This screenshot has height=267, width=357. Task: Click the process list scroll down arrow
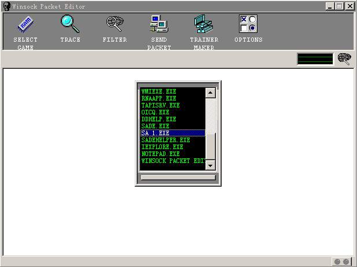tap(211, 165)
